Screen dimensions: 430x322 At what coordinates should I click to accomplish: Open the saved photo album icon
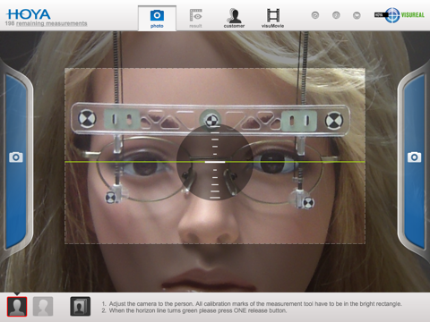pyautogui.click(x=81, y=306)
